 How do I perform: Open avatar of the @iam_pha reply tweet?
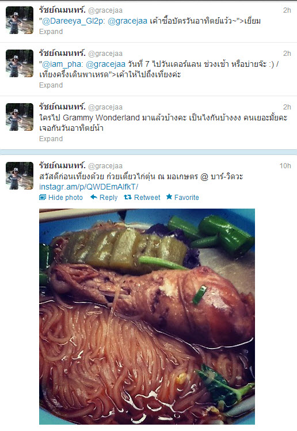point(20,63)
